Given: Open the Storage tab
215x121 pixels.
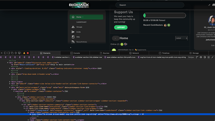Looking at the screenshot, I should tap(194, 53).
